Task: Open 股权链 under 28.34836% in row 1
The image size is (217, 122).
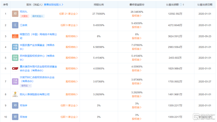Action: 137,16
